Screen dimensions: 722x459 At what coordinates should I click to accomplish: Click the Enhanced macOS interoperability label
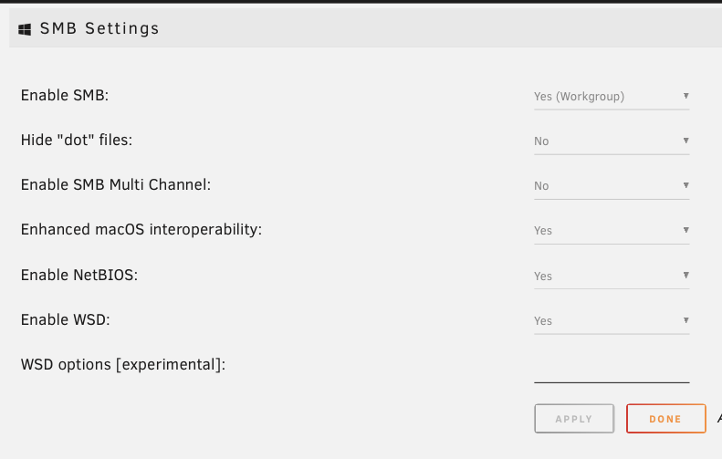pyautogui.click(x=141, y=229)
